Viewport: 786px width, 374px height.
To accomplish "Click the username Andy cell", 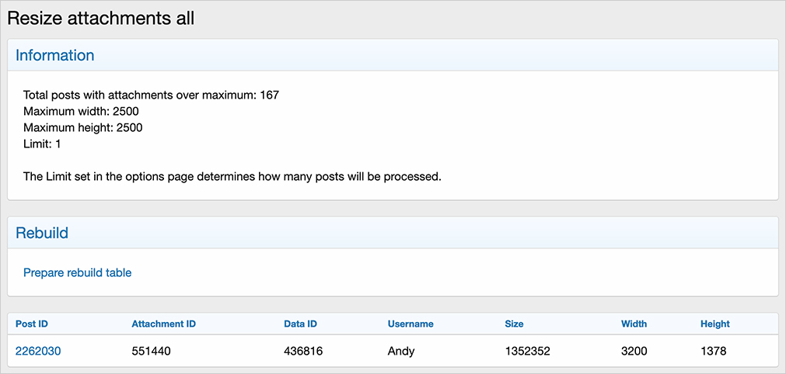I will (401, 351).
